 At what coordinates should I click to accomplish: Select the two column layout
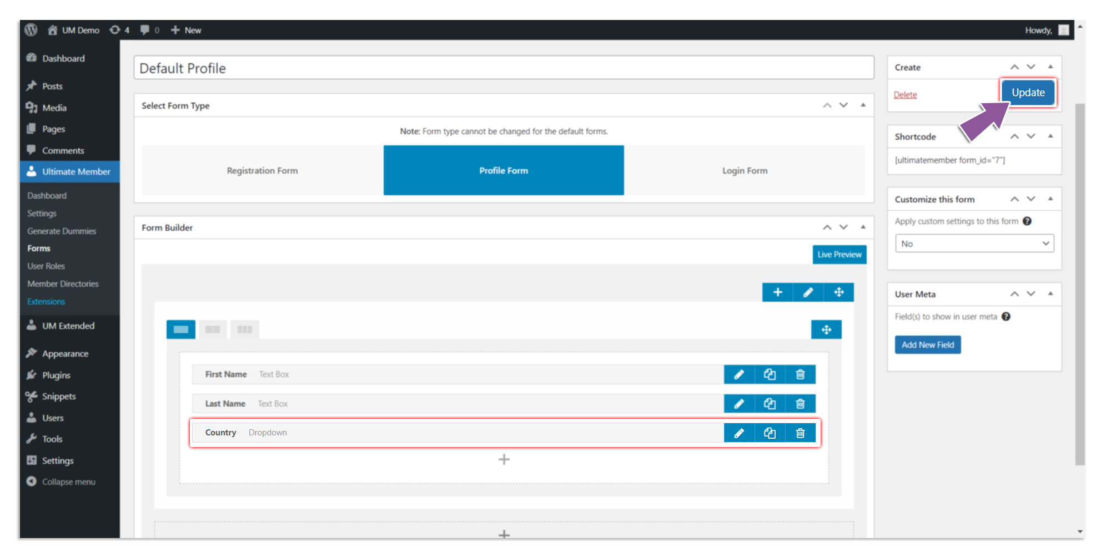click(213, 329)
